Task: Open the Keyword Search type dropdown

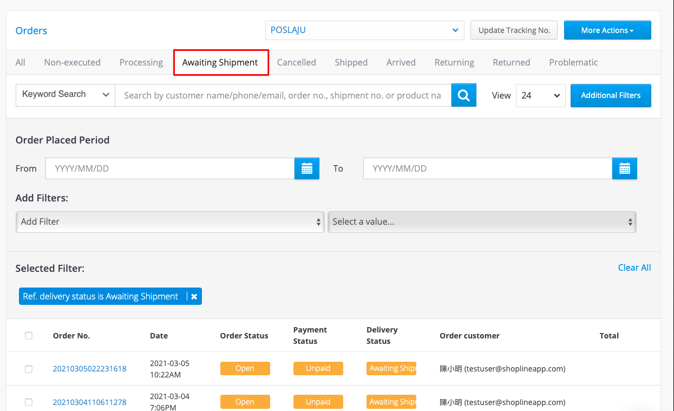Action: (66, 94)
